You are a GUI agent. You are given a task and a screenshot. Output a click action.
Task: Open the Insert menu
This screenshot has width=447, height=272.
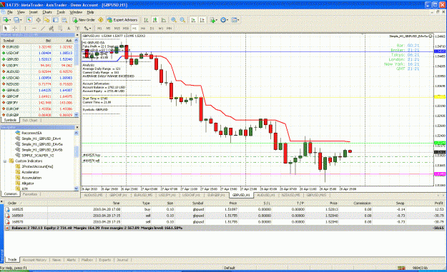tap(34, 12)
